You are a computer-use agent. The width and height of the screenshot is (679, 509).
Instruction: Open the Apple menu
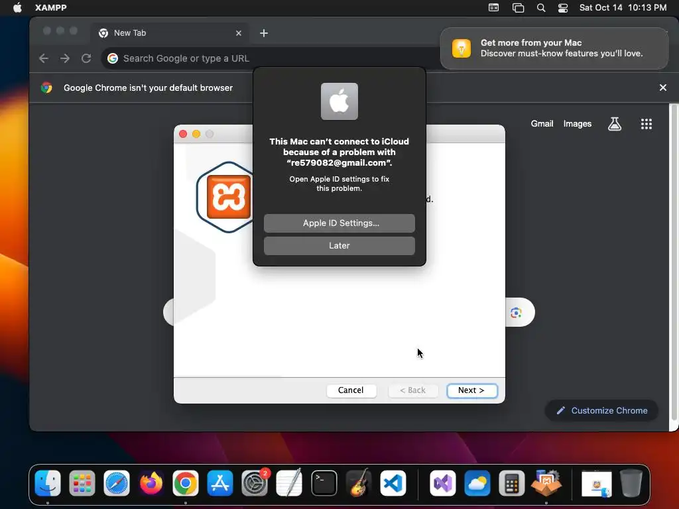[17, 7]
